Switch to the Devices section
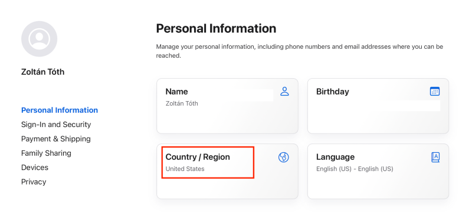The image size is (472, 221). click(x=35, y=168)
